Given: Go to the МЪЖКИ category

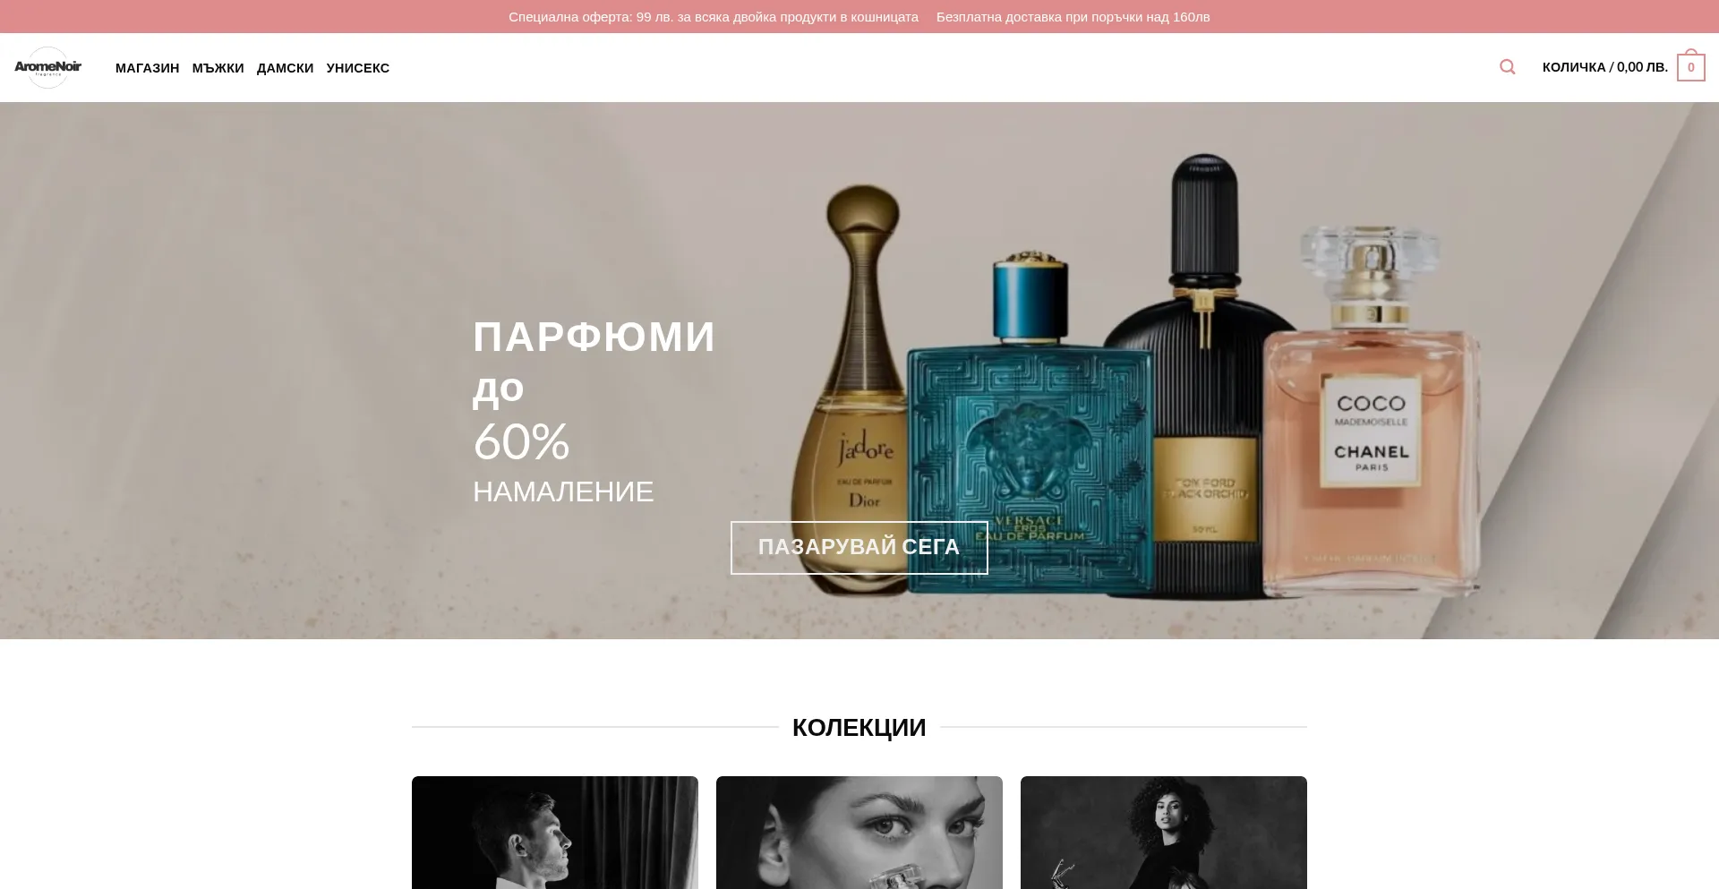Looking at the screenshot, I should [x=218, y=68].
